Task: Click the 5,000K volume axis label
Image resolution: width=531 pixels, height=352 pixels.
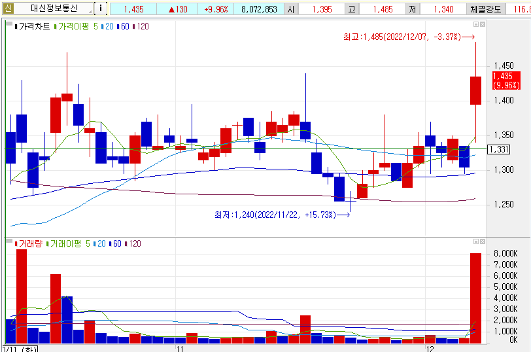Action: 505,287
